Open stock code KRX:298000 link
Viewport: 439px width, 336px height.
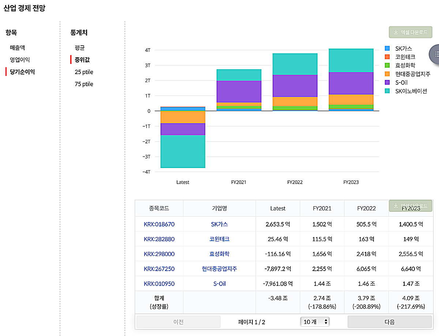click(x=159, y=254)
